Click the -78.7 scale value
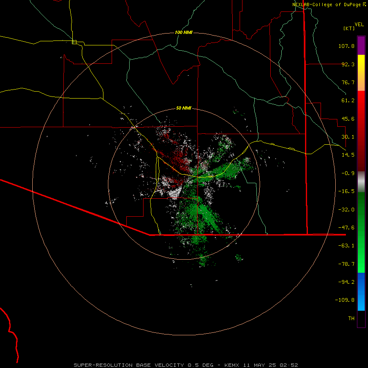 tap(346, 264)
